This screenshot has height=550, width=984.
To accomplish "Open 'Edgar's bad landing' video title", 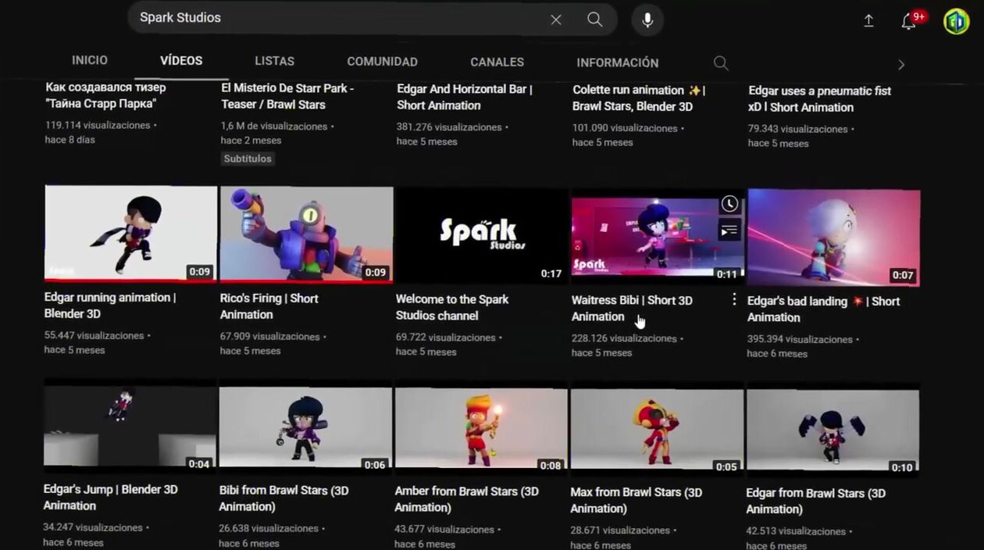I will [x=824, y=309].
